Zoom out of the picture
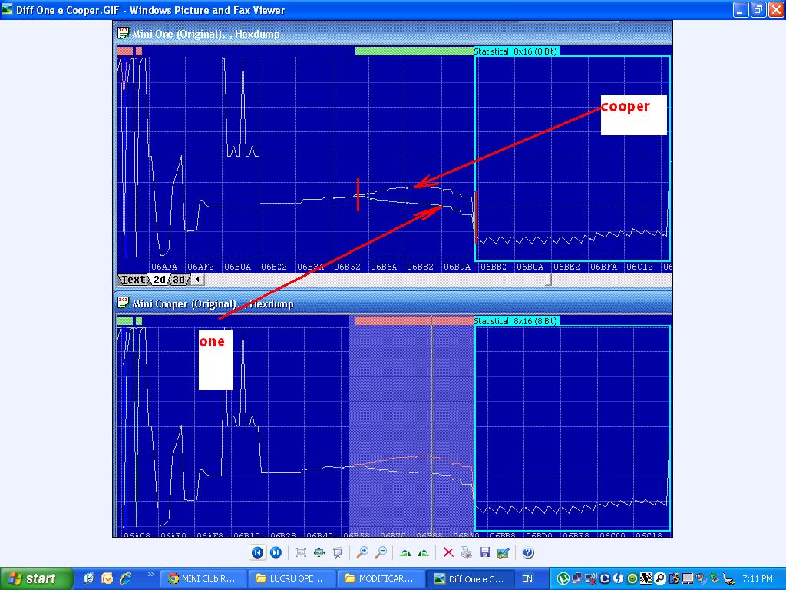This screenshot has width=786, height=590. click(380, 552)
